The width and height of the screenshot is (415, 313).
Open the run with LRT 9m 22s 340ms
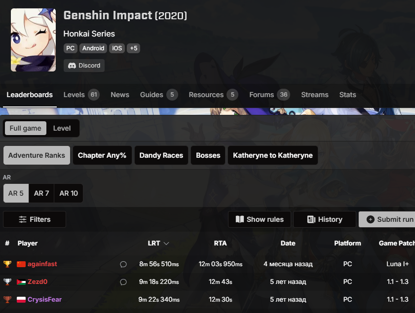pyautogui.click(x=159, y=300)
